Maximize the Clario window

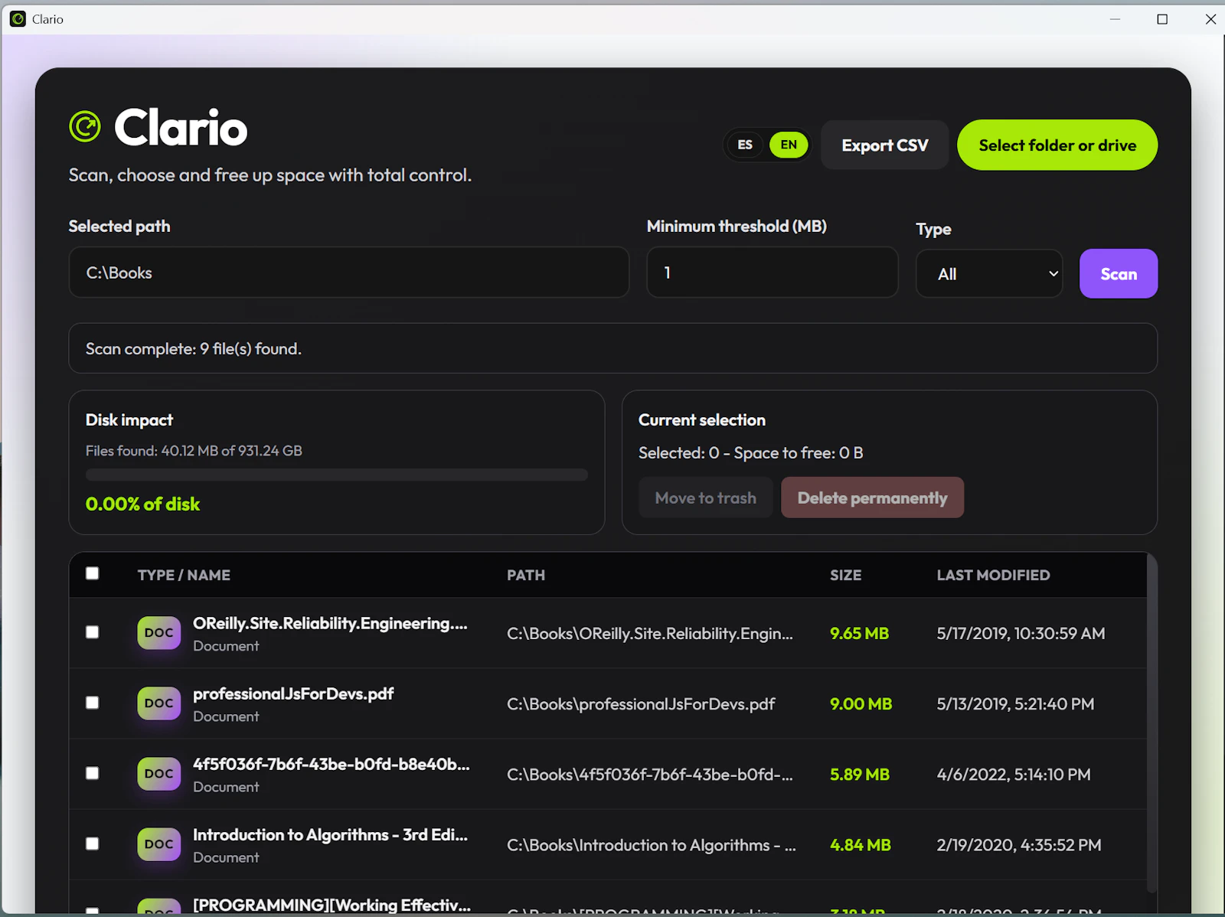click(1162, 19)
